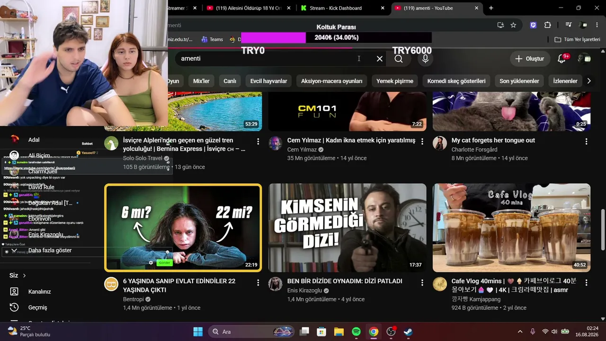
Task: Open the Solo Solo Travel channel avatar
Action: pos(111,143)
